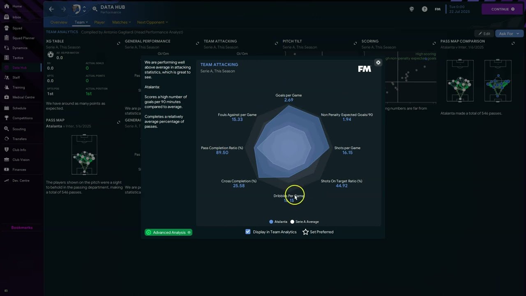Switch to the Overview tab
526x296 pixels.
59,22
